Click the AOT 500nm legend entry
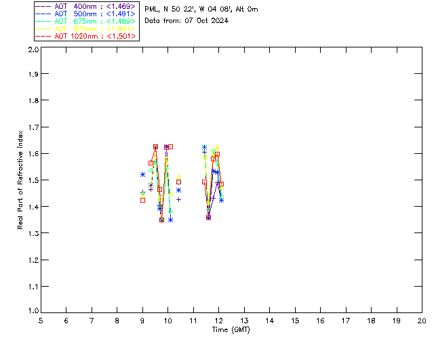The width and height of the screenshot is (434, 347). click(x=86, y=14)
